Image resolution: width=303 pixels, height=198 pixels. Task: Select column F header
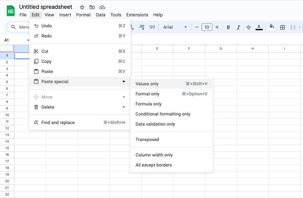coord(189,49)
